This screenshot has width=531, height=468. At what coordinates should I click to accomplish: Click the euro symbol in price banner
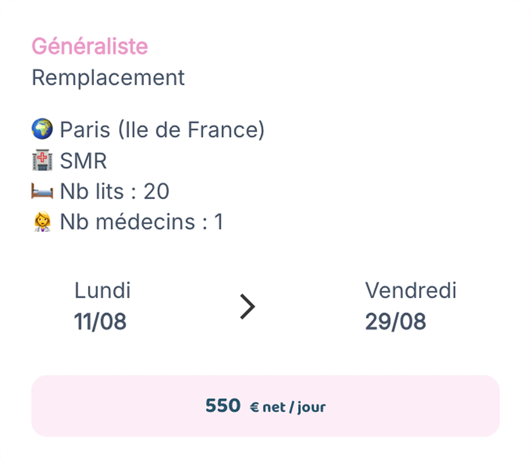(x=254, y=407)
